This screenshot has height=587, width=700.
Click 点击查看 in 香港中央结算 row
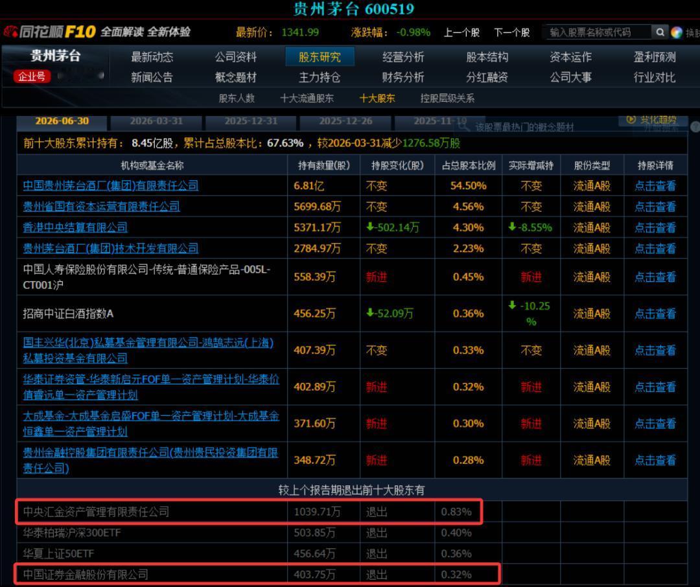tap(655, 227)
